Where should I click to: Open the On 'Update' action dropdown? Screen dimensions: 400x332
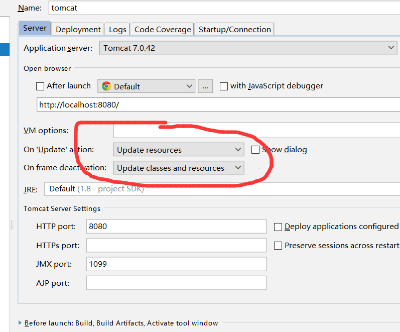click(179, 150)
